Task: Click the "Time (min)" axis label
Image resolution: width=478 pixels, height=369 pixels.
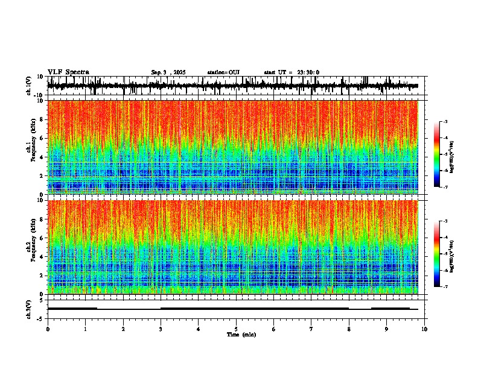Action: (x=241, y=335)
